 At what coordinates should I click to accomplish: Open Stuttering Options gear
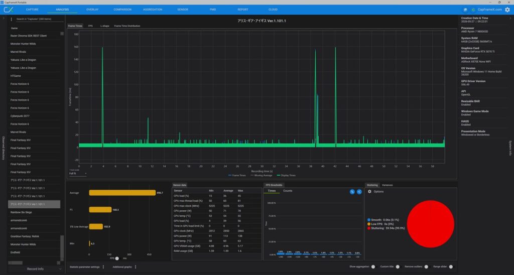click(x=369, y=191)
